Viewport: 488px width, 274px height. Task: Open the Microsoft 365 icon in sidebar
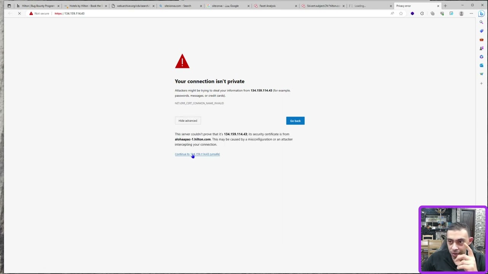click(482, 57)
